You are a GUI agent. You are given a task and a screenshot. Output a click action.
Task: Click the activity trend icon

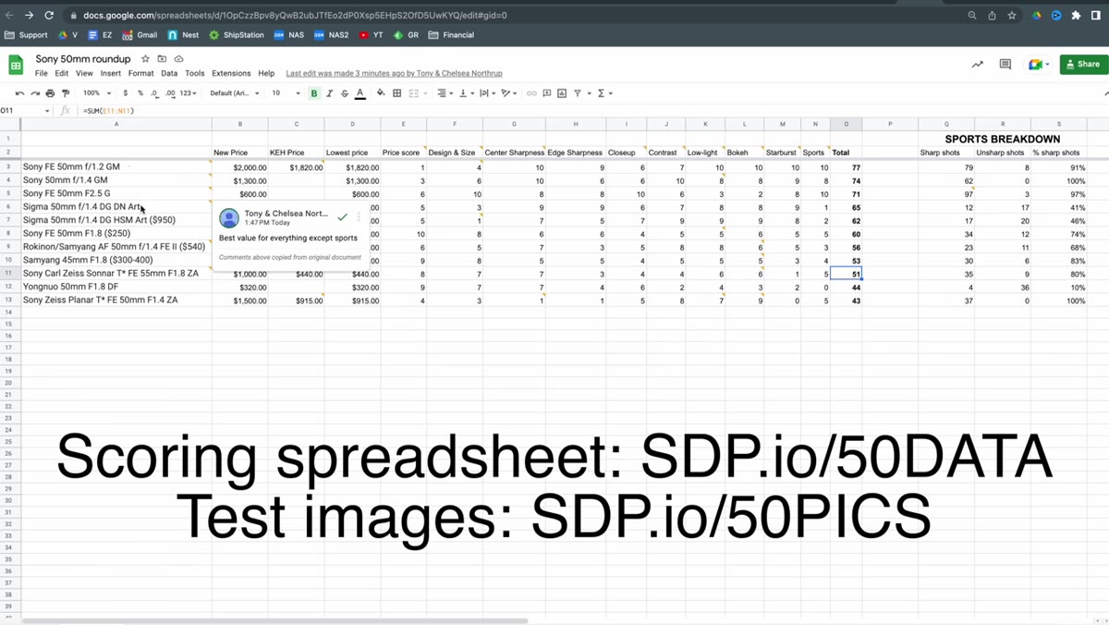tap(977, 64)
